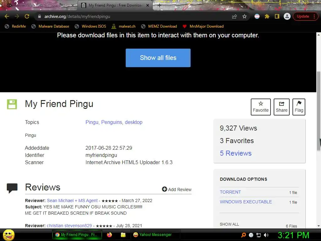Click the 2017-06-28 22:57:29 added date
This screenshot has height=241, width=321.
point(109,148)
